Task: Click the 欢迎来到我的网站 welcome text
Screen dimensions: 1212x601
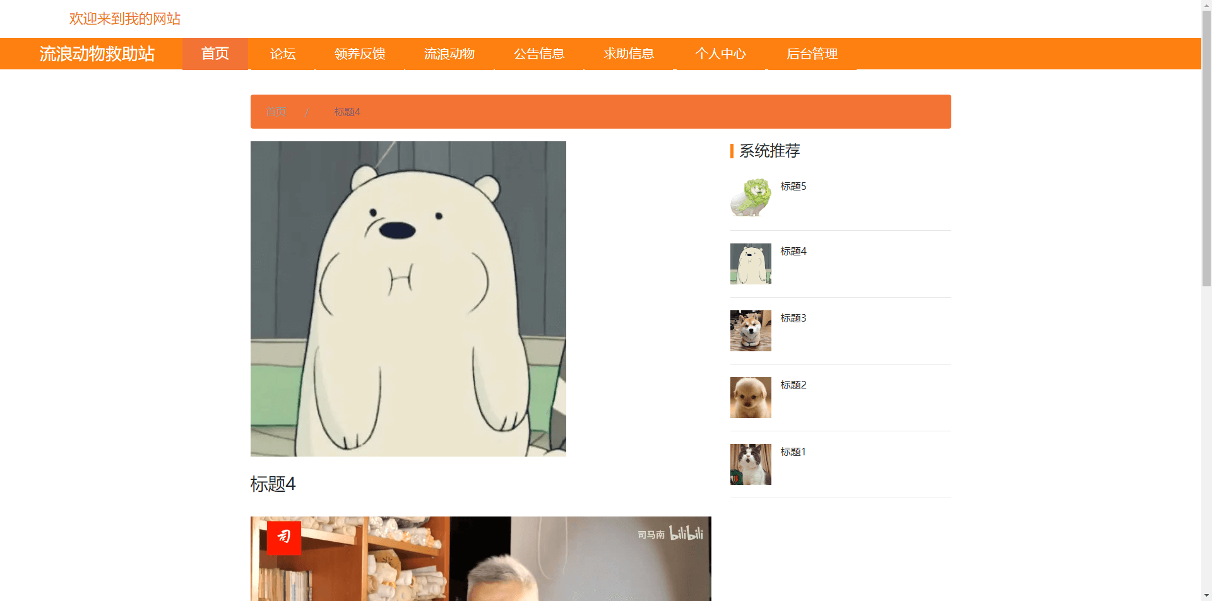Action: point(125,19)
